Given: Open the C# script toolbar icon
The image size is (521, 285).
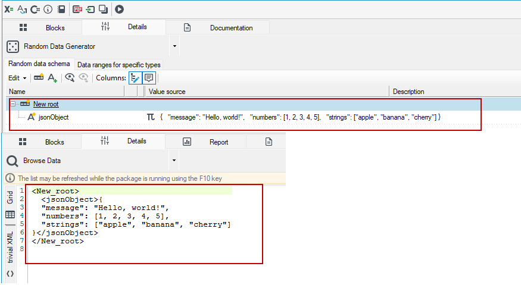Looking at the screenshot, I should 35,10.
